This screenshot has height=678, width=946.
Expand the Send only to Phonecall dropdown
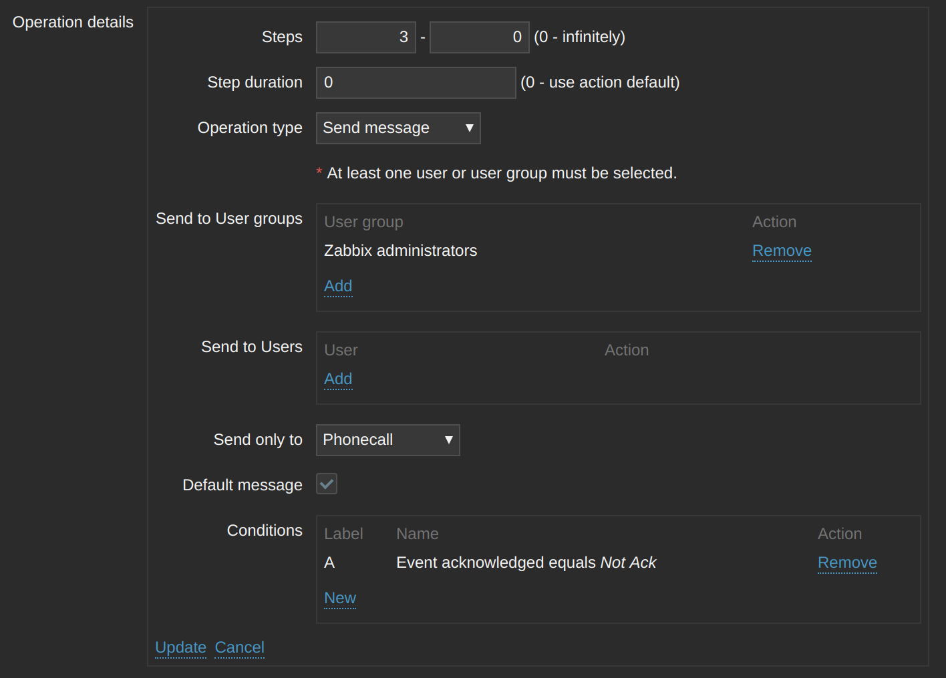387,440
